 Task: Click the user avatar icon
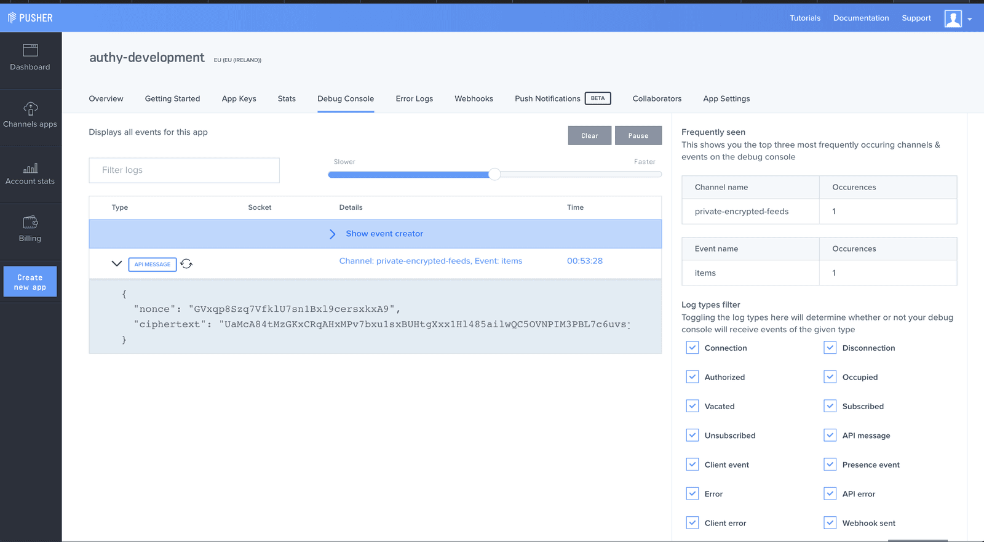point(953,18)
